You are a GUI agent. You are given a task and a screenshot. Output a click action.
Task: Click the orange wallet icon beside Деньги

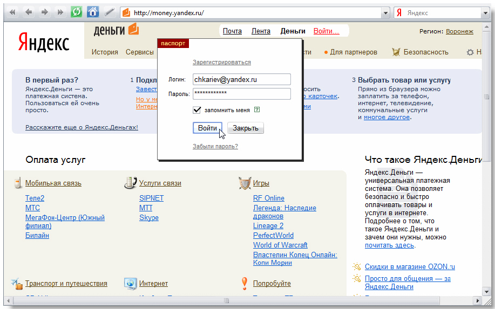click(133, 29)
